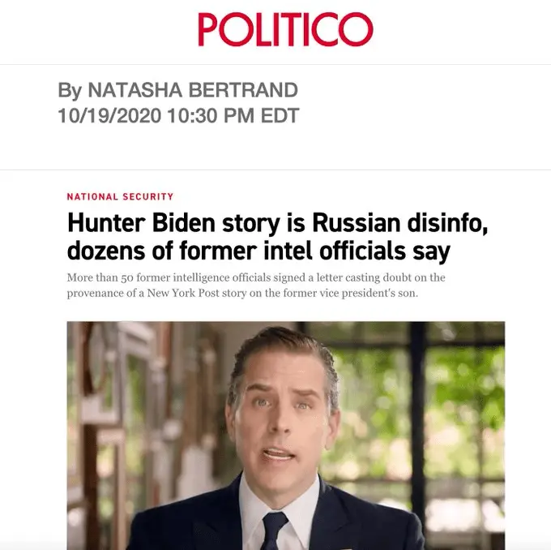Open the National Security section label
The image size is (551, 550).
[120, 196]
